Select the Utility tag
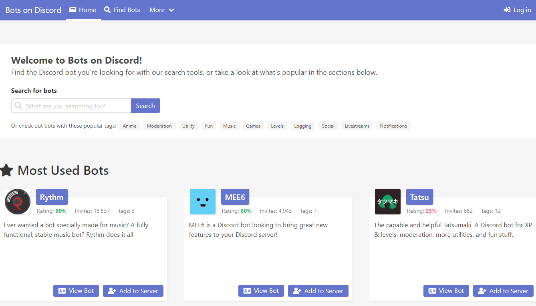The height and width of the screenshot is (306, 536). click(188, 126)
